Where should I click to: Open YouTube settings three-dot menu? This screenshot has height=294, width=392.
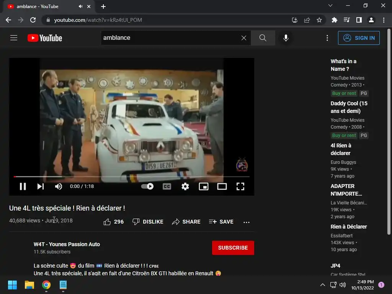(327, 38)
